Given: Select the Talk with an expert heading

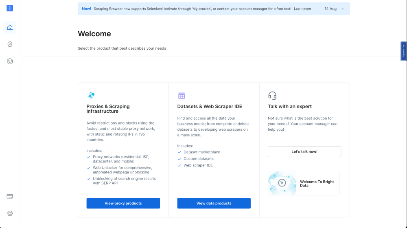Looking at the screenshot, I should [290, 106].
